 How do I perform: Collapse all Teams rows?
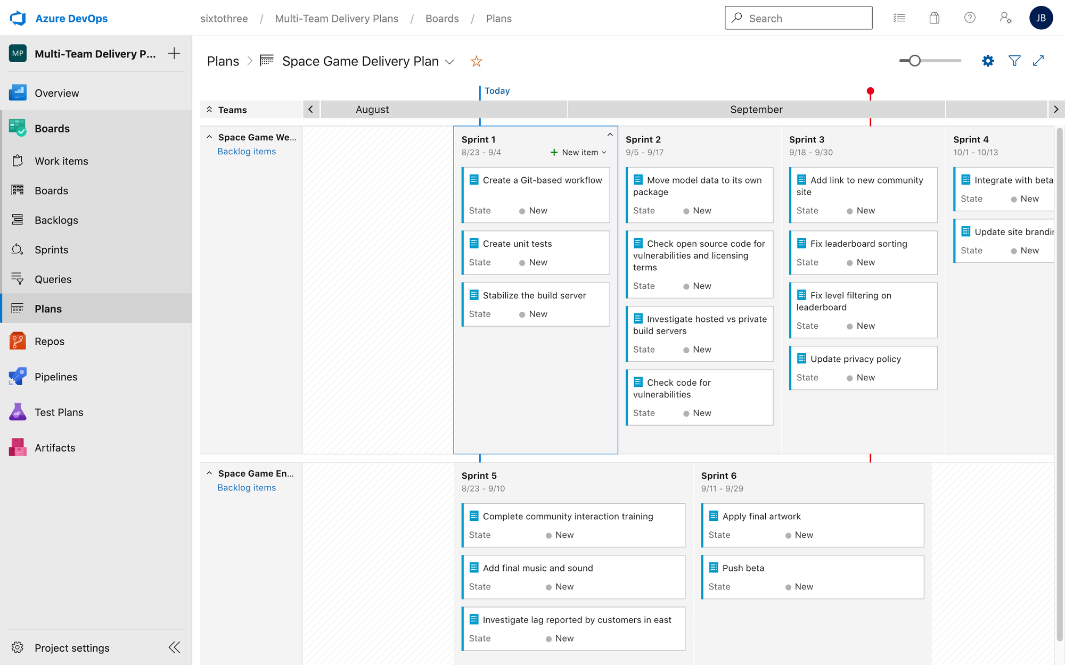pos(209,110)
